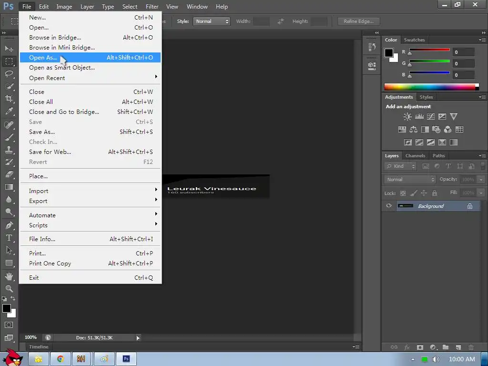488x366 pixels.
Task: Choose Save for Web... menu item
Action: coord(90,152)
